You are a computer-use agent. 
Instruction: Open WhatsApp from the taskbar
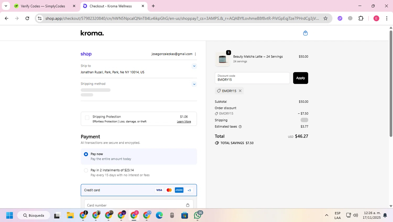[198, 215]
